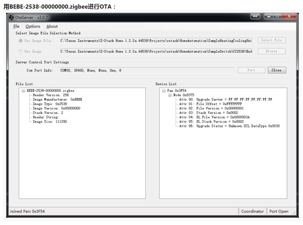Select Attr 00: Upgrade Server row
Viewport: 303px width, 225px height.
[x=226, y=99]
